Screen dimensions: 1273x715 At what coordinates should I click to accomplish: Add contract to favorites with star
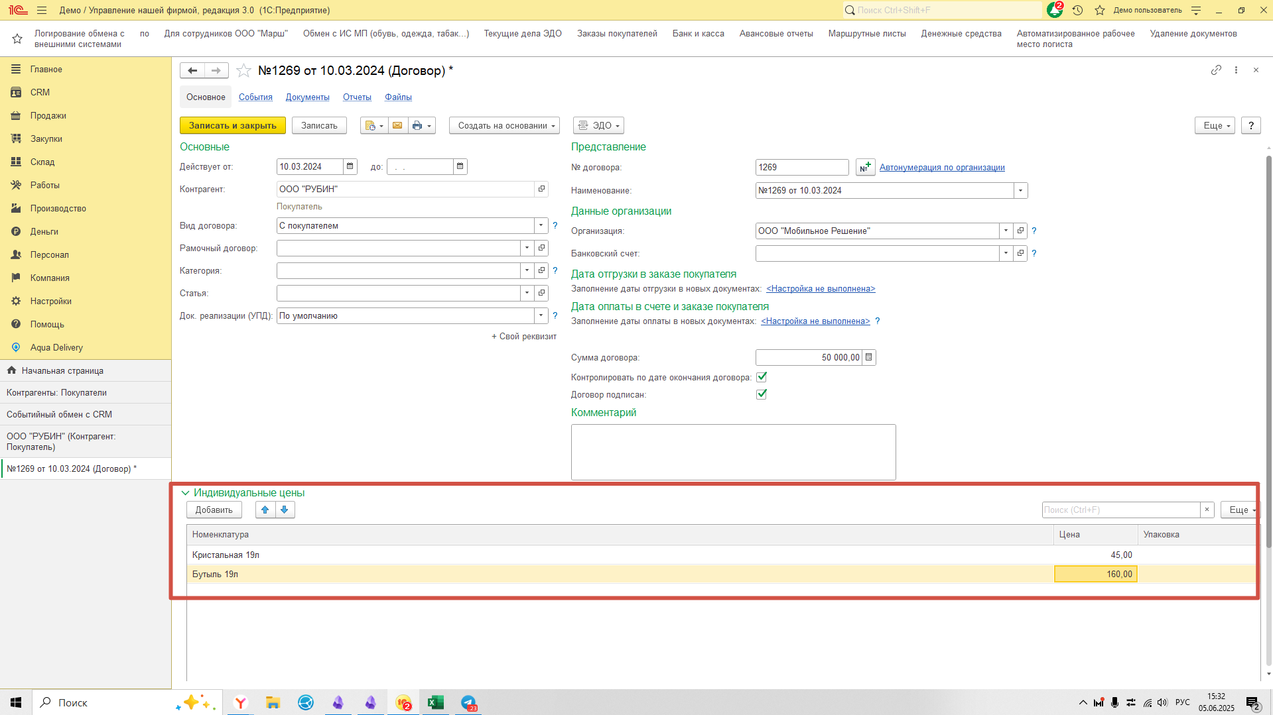tap(243, 70)
